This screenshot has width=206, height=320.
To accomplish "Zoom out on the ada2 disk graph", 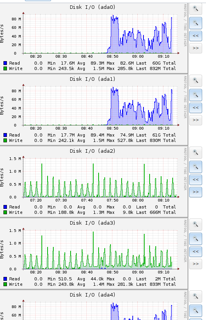I will click(196, 167).
